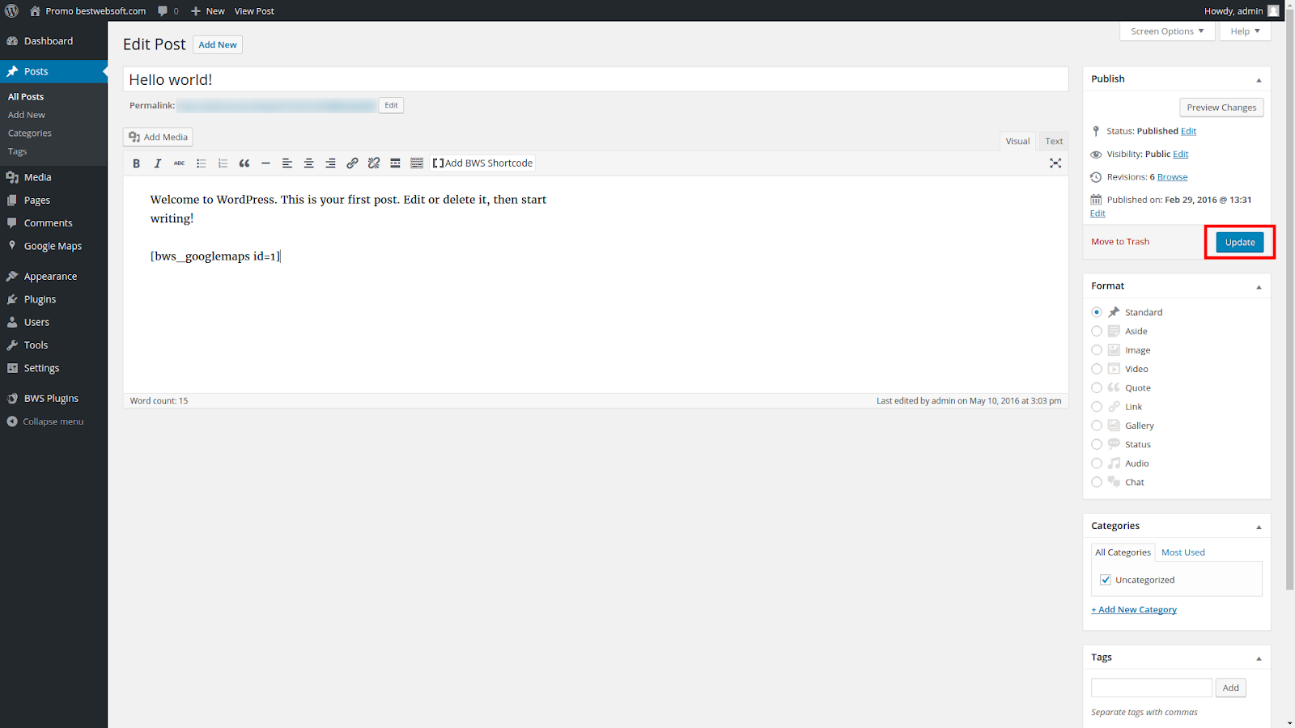Screen dimensions: 1295x728
Task: Open the Help dropdown
Action: pyautogui.click(x=1245, y=31)
